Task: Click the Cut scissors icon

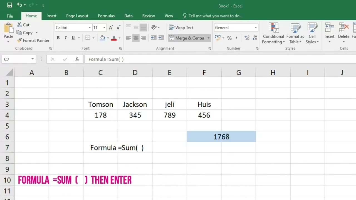Action: [x=19, y=25]
